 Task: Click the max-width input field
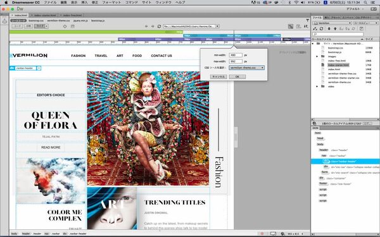(236, 61)
